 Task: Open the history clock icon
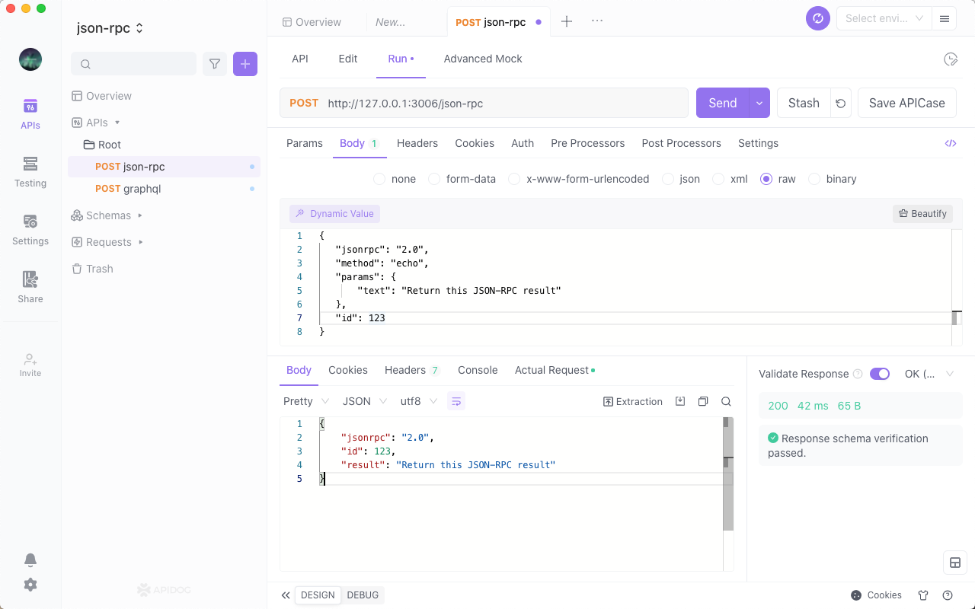tap(951, 59)
